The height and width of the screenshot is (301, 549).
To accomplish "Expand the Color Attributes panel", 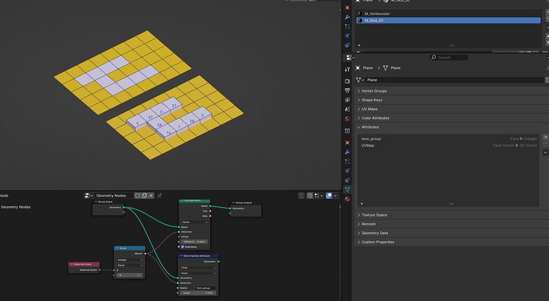I will pos(451,118).
